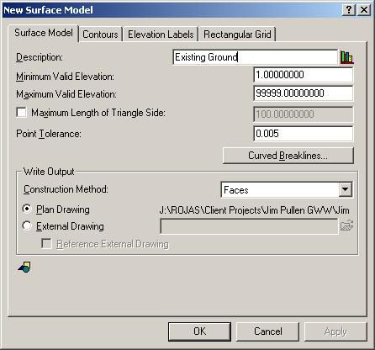Click the Minimum Valid Elevation field
375x350 pixels.
coord(304,75)
